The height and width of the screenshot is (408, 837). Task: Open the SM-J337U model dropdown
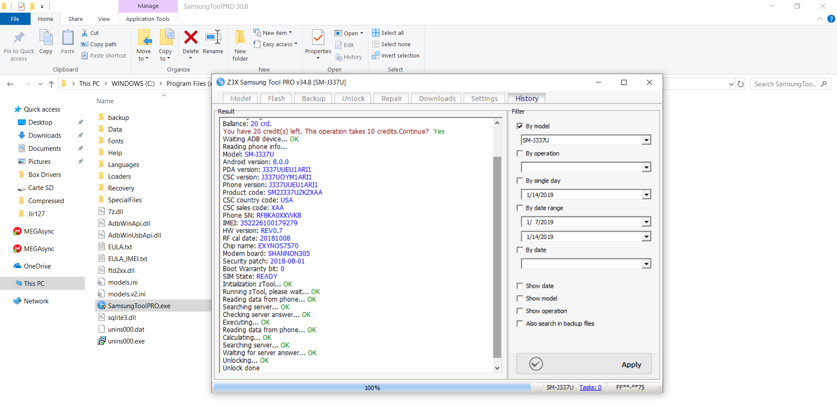(x=646, y=140)
